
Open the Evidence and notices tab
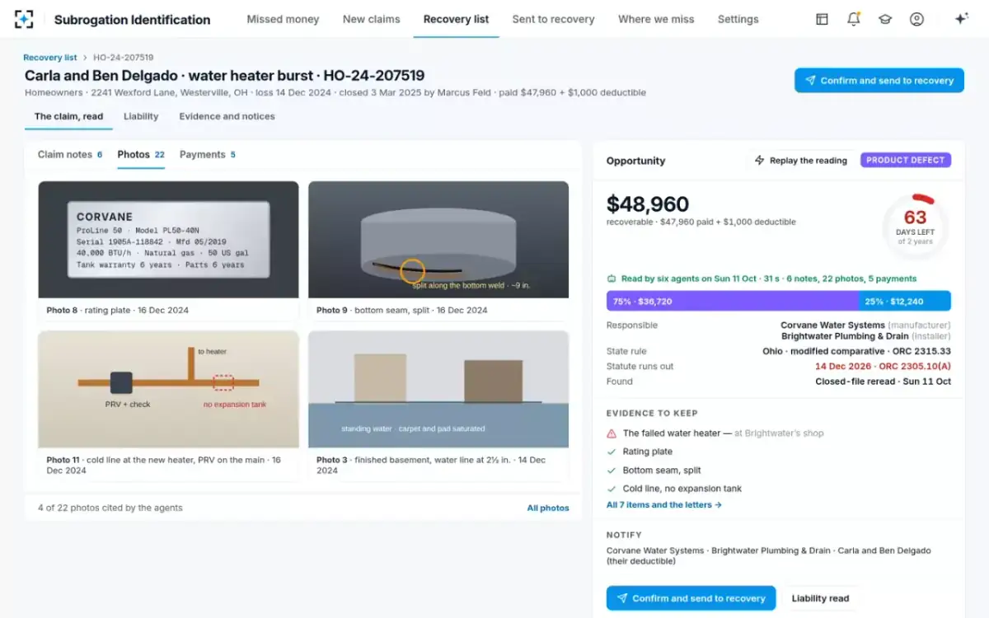point(227,116)
